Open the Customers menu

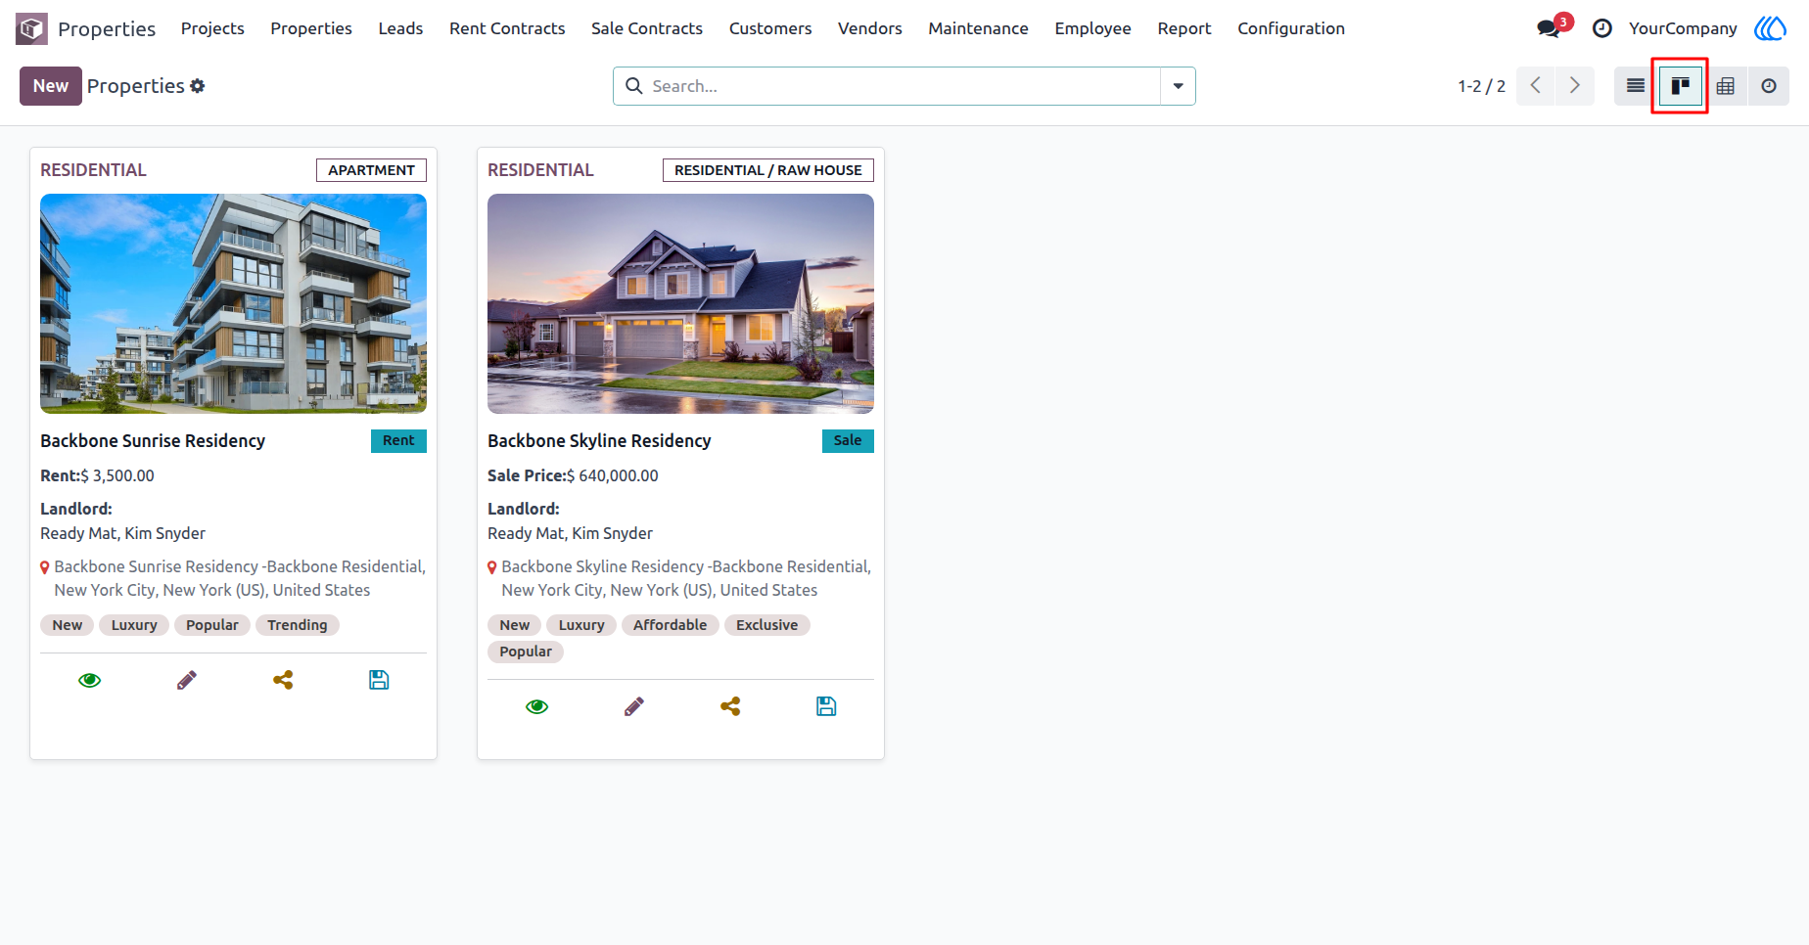tap(770, 28)
